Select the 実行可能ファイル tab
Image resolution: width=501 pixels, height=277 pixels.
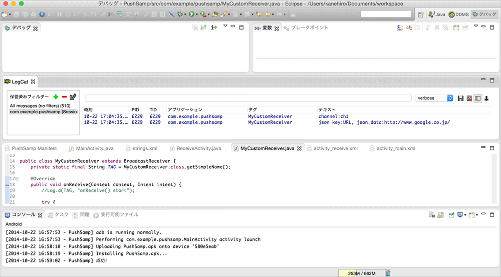coord(116,215)
